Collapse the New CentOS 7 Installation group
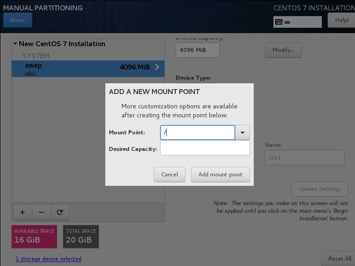 click(x=15, y=43)
